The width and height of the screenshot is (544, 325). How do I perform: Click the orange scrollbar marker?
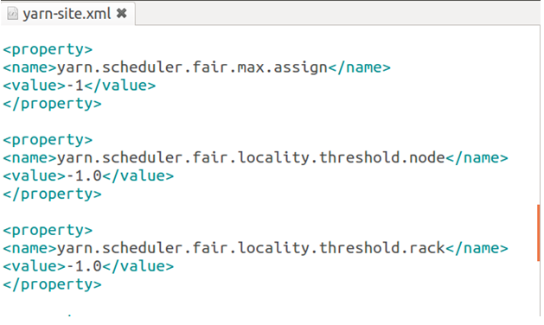point(539,233)
